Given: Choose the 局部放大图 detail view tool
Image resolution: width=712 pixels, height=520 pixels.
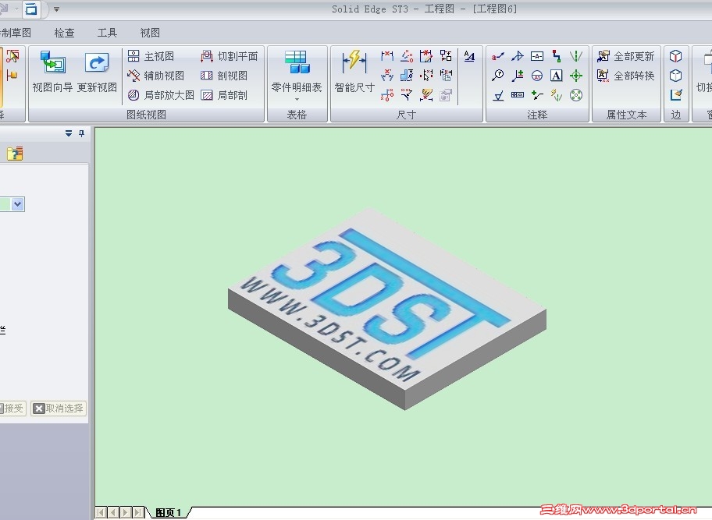Looking at the screenshot, I should point(161,95).
